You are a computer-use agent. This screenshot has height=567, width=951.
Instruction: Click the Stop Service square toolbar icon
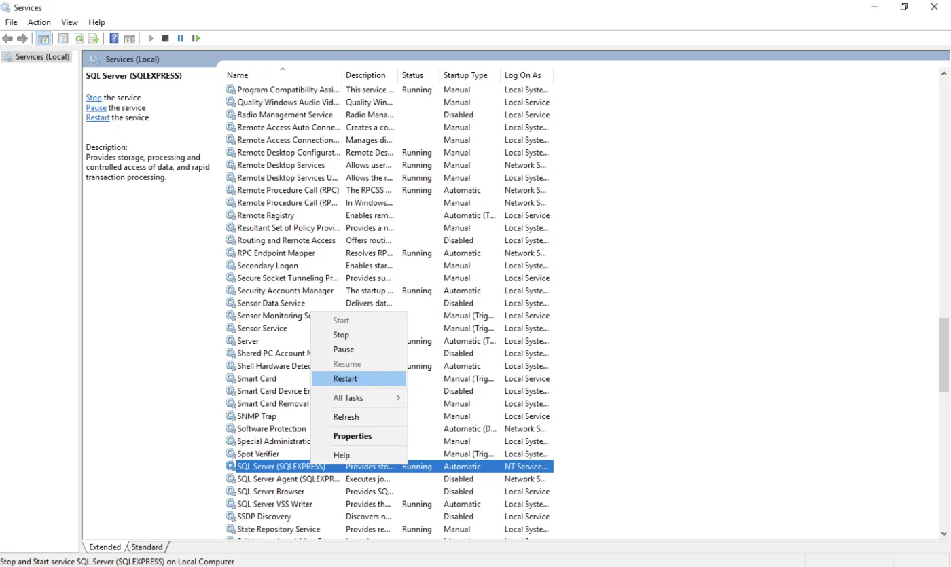[165, 39]
